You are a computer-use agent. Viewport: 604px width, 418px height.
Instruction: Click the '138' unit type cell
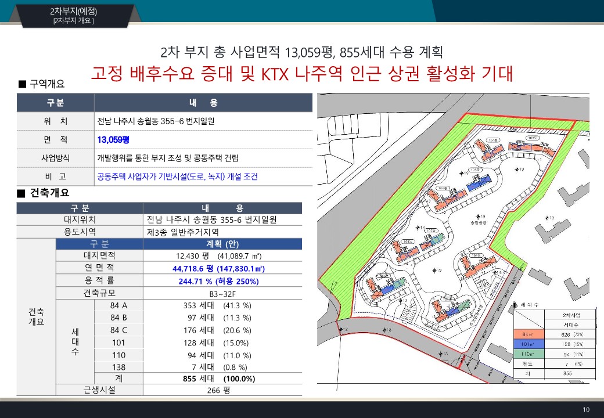118,367
